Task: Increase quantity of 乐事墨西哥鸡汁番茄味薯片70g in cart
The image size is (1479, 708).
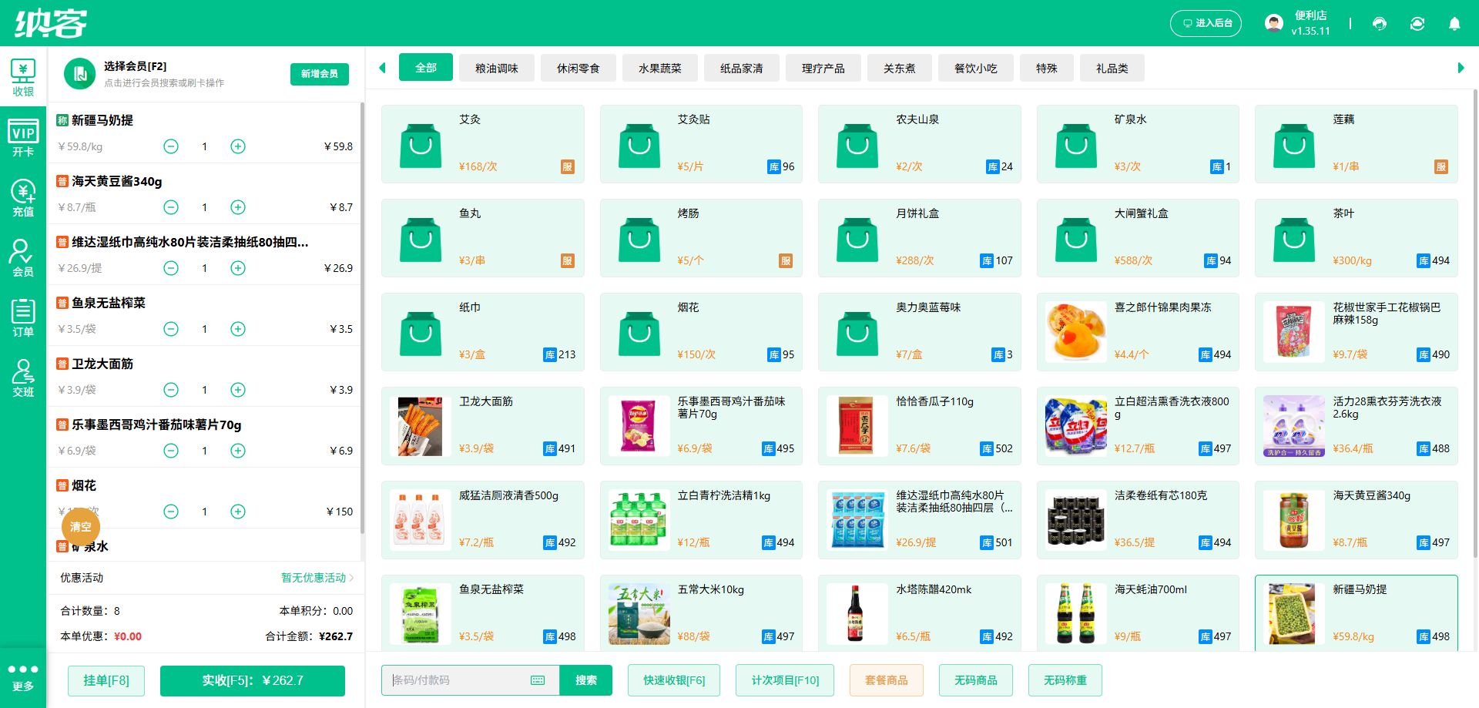Action: (x=238, y=451)
